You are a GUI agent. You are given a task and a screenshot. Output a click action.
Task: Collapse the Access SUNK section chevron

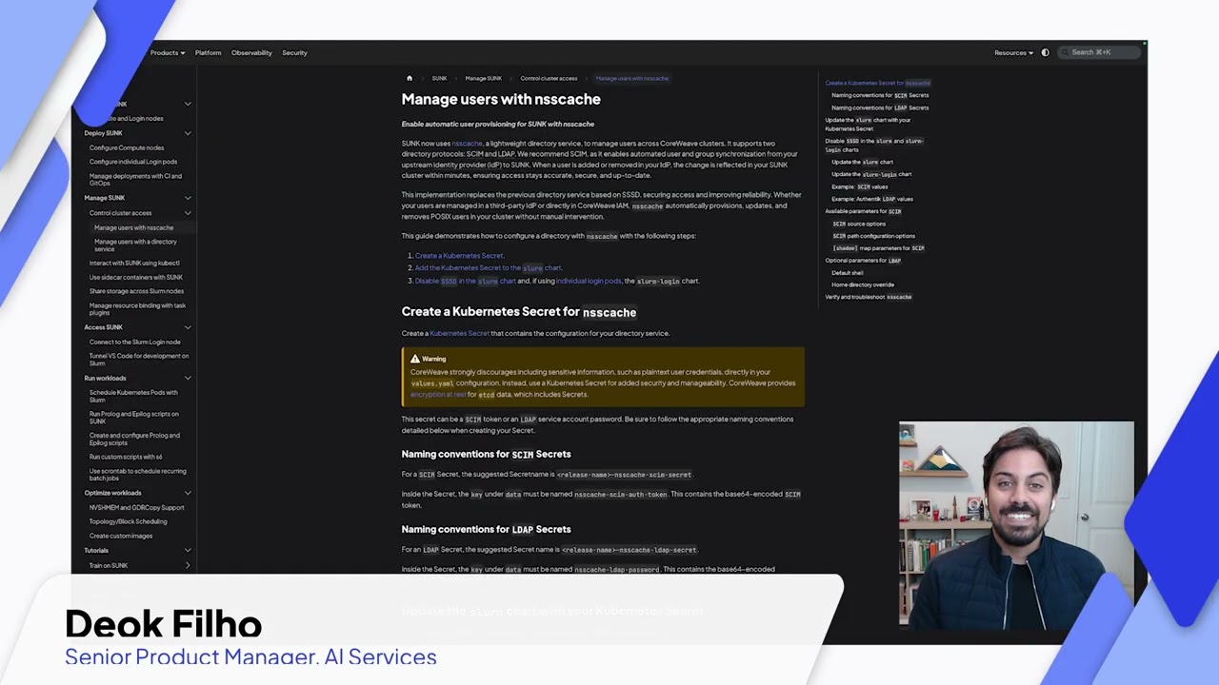188,327
